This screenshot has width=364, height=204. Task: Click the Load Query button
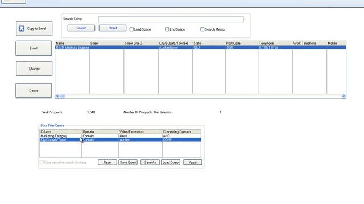pyautogui.click(x=171, y=163)
